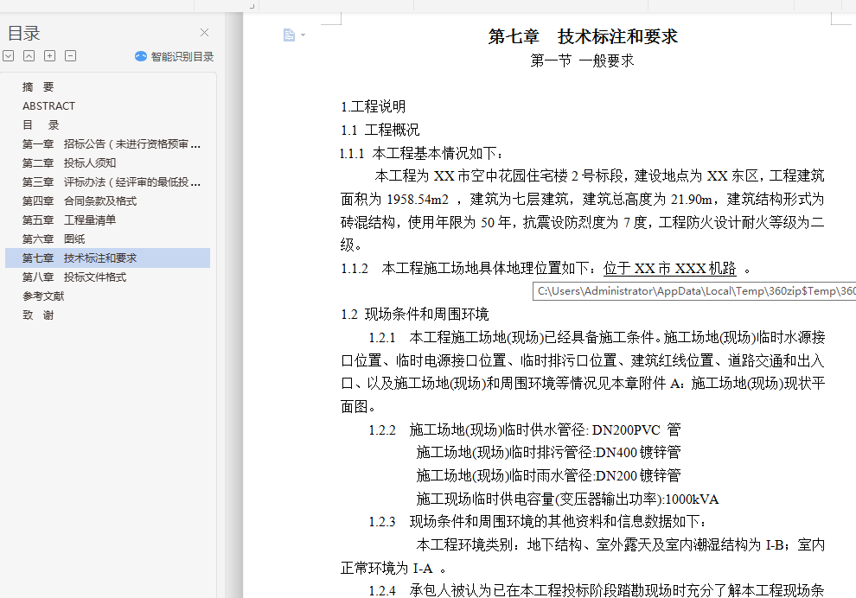
Task: Click 智能识别目录 button
Action: pos(174,56)
